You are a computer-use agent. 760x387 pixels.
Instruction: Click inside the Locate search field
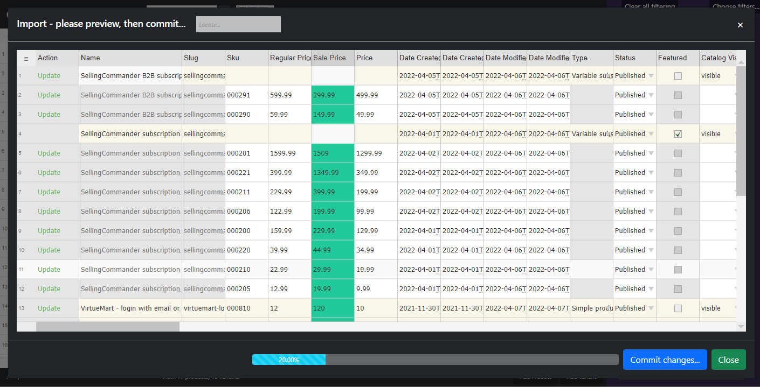[x=238, y=24]
